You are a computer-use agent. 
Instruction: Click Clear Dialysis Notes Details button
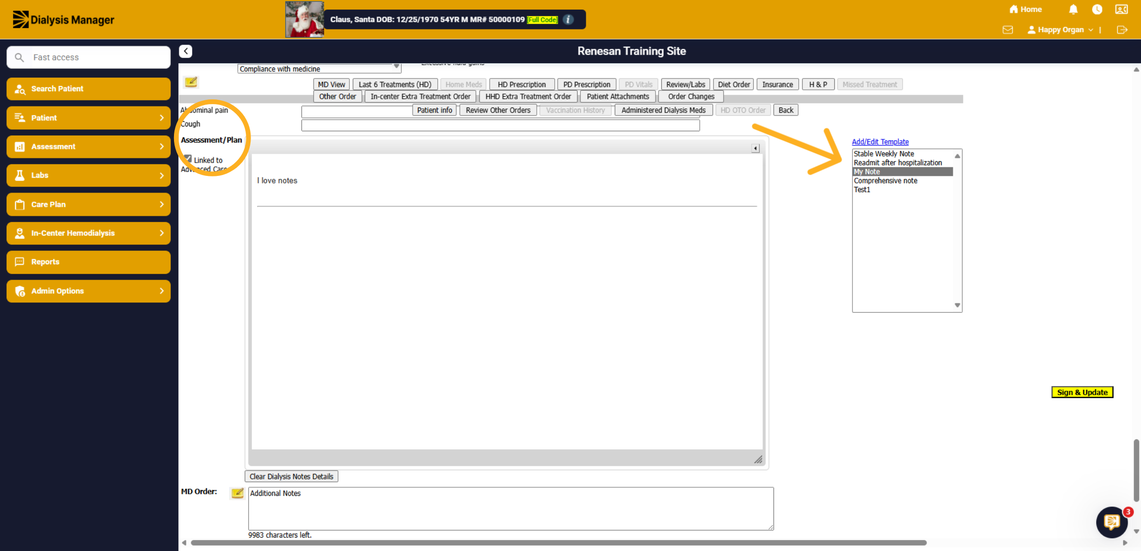(291, 476)
